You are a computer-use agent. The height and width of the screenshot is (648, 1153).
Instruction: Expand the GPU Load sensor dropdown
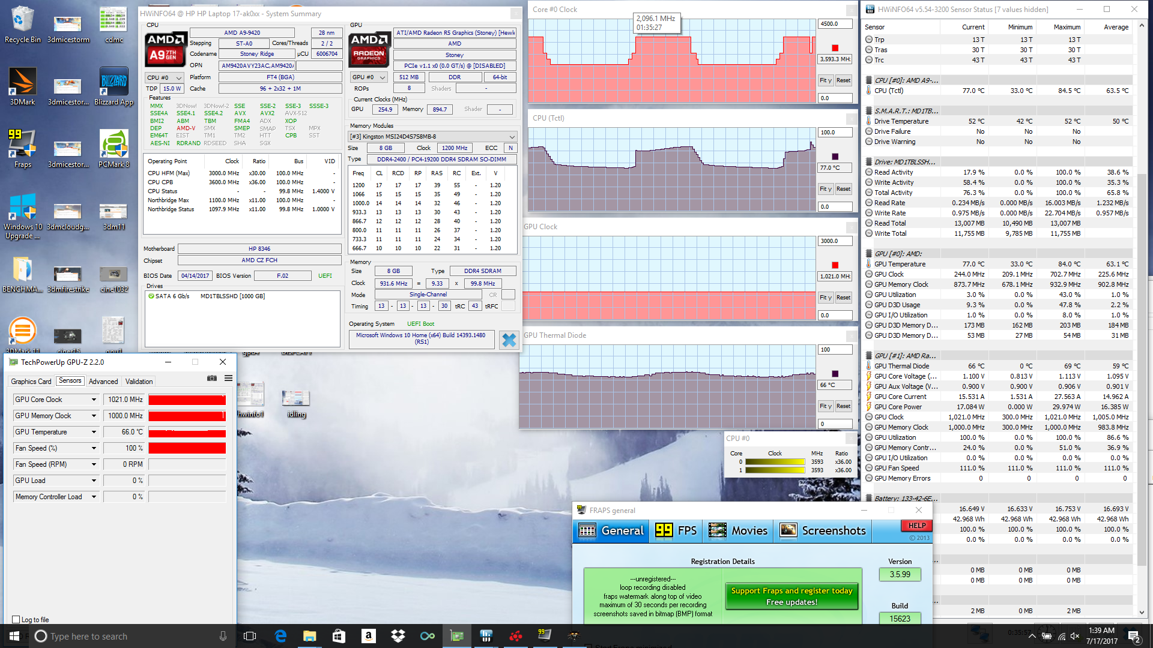coord(94,481)
